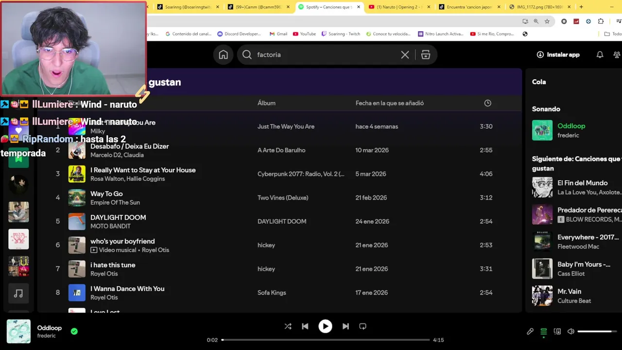Select the track who's your boyfriend
Image resolution: width=622 pixels, height=350 pixels.
[122, 242]
